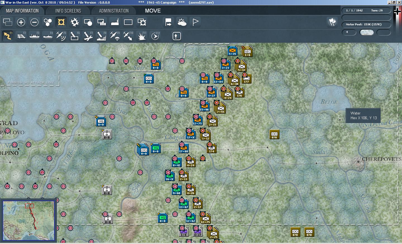Click the pennant flag toolbar icon
Image resolution: width=402 pixels, height=244 pixels.
pyautogui.click(x=195, y=22)
